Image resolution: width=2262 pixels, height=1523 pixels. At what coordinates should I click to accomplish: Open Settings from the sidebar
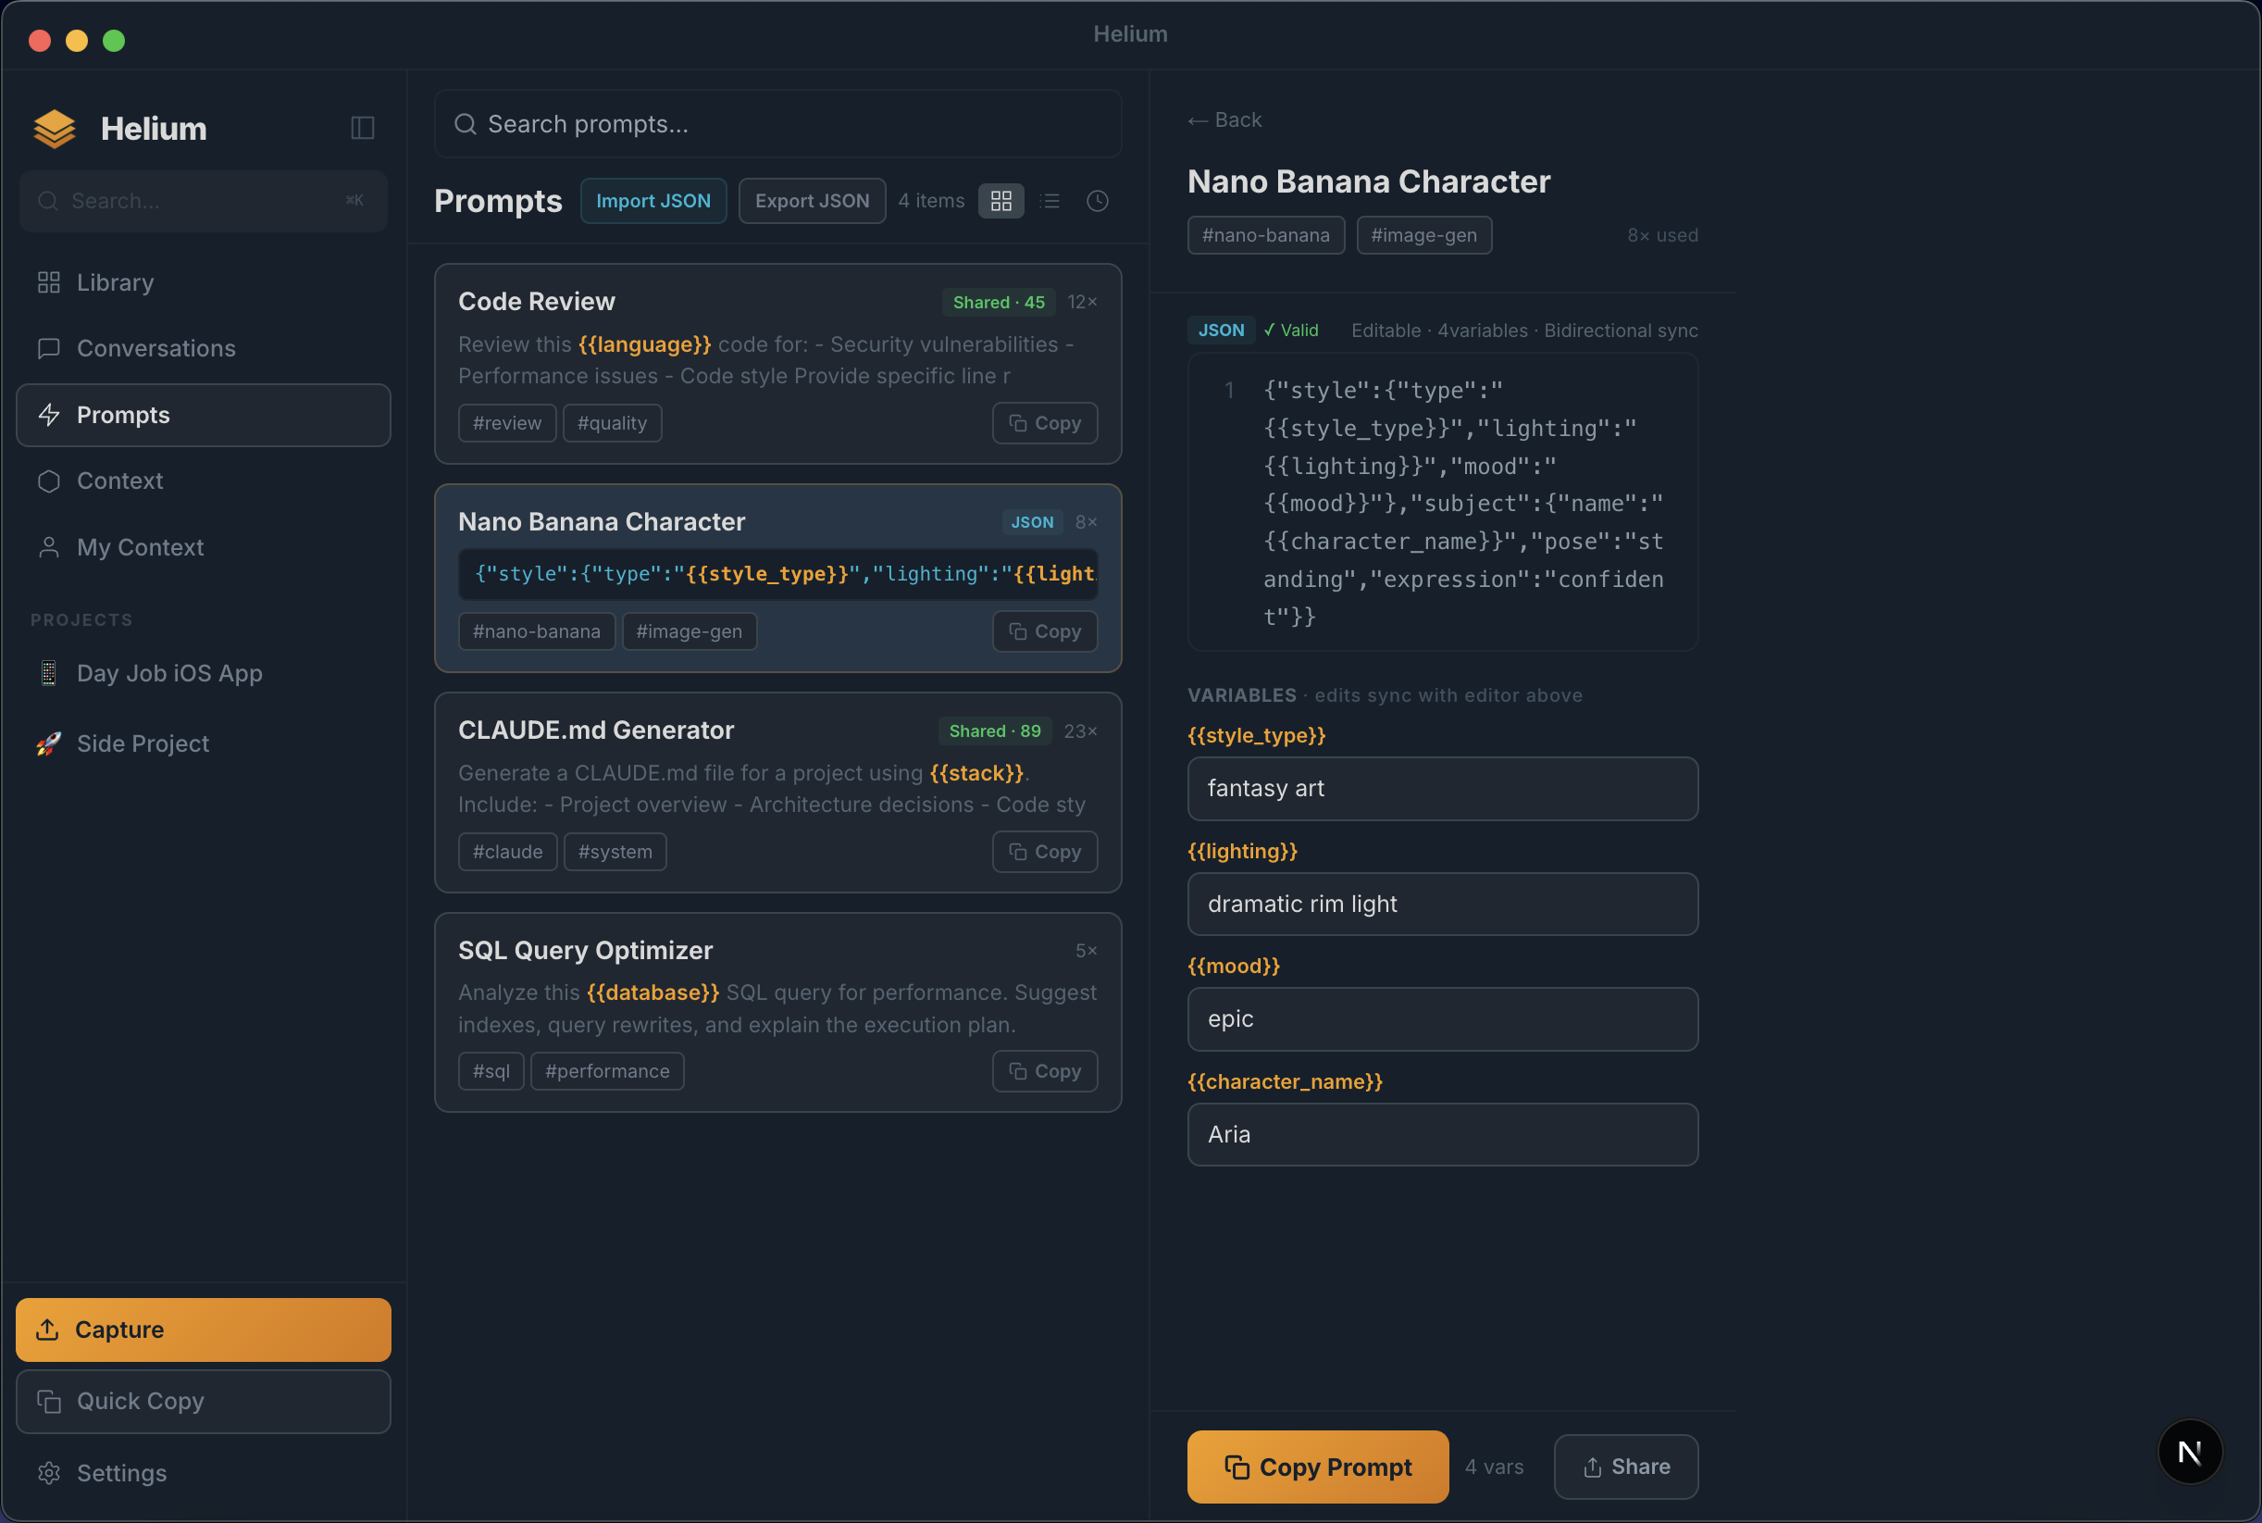pos(121,1472)
